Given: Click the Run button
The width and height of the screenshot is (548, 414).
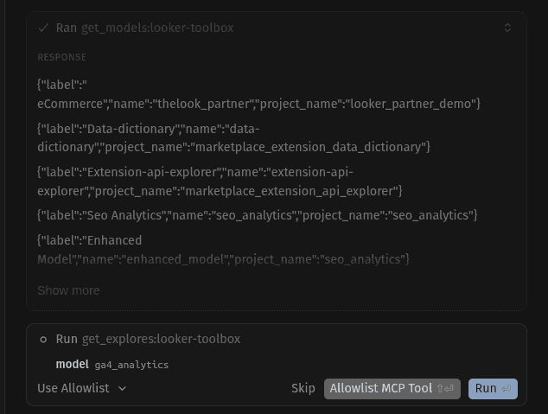Looking at the screenshot, I should tap(493, 388).
